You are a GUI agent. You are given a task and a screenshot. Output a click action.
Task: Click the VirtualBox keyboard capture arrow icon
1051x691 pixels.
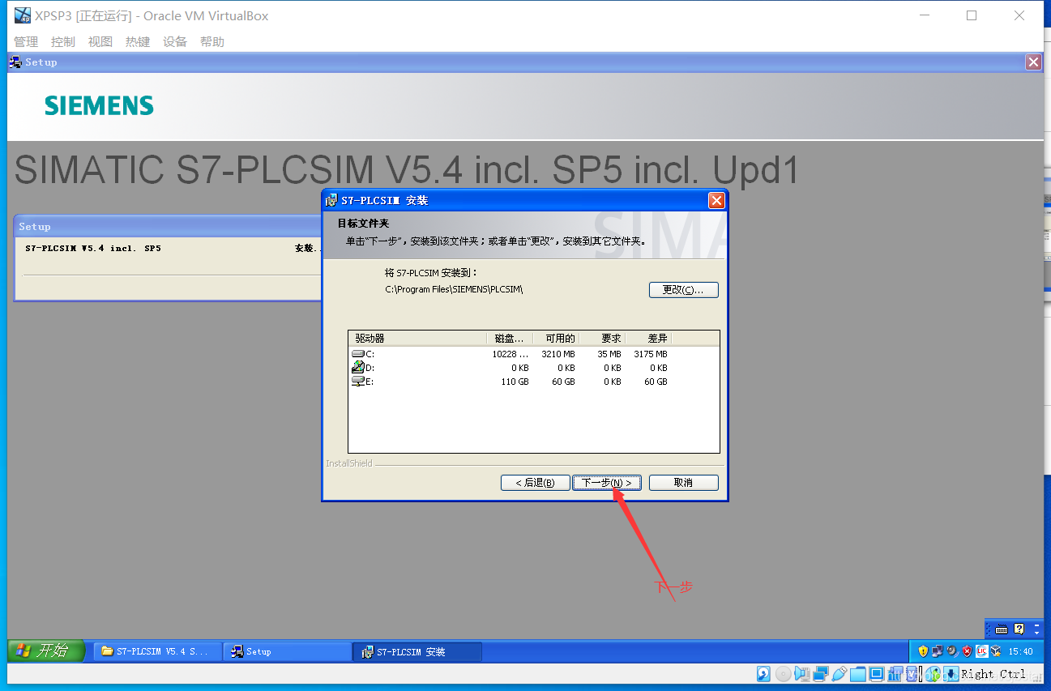951,673
